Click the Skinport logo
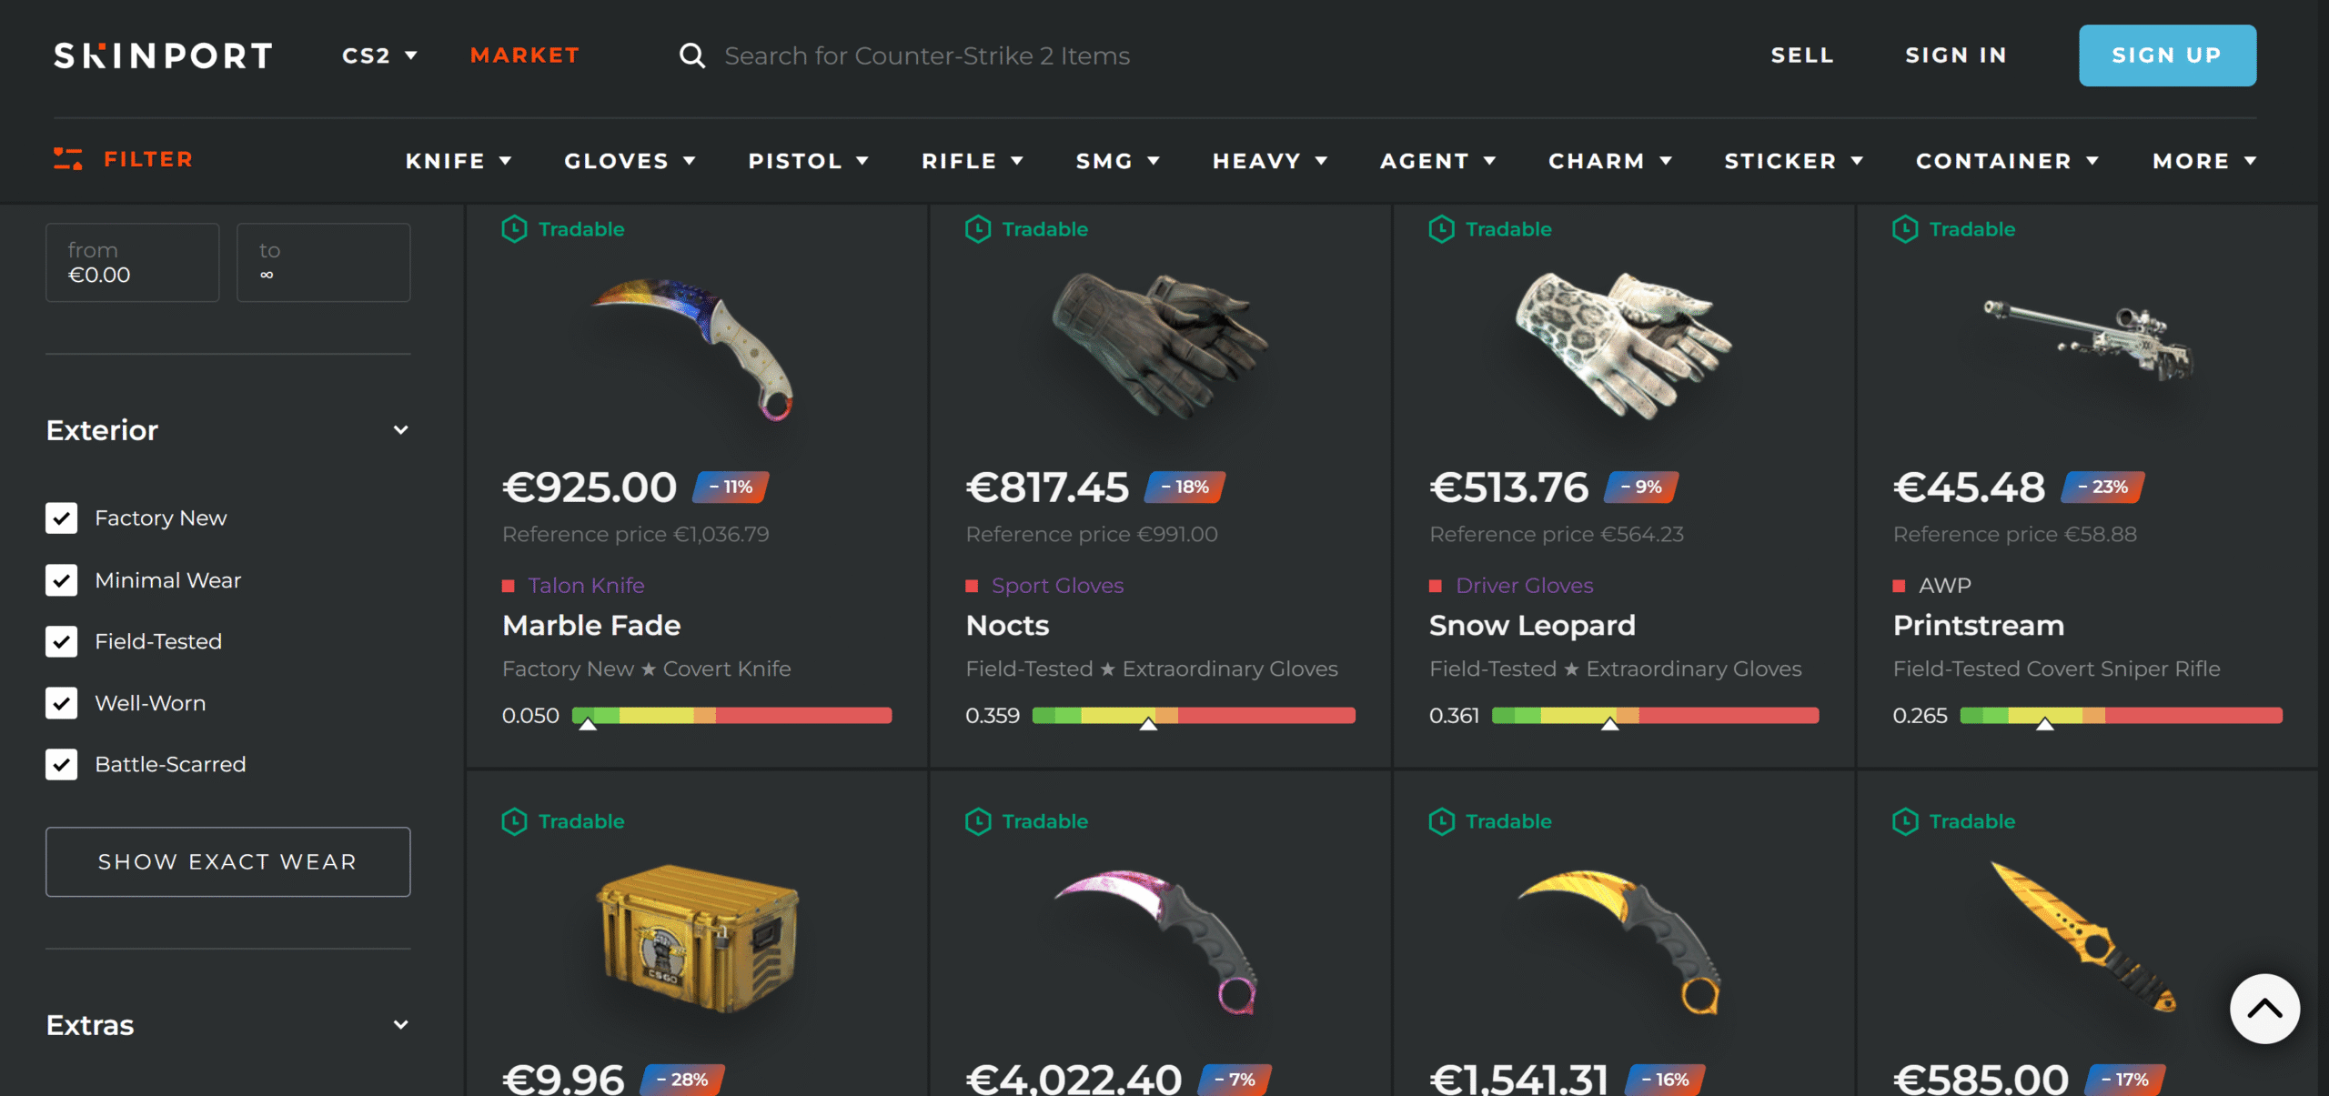The height and width of the screenshot is (1096, 2329). point(164,55)
